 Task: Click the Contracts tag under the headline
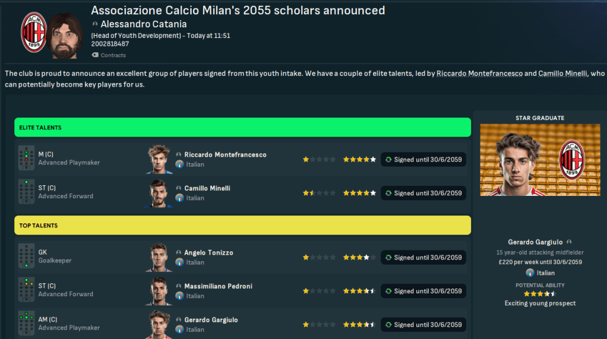pyautogui.click(x=109, y=55)
